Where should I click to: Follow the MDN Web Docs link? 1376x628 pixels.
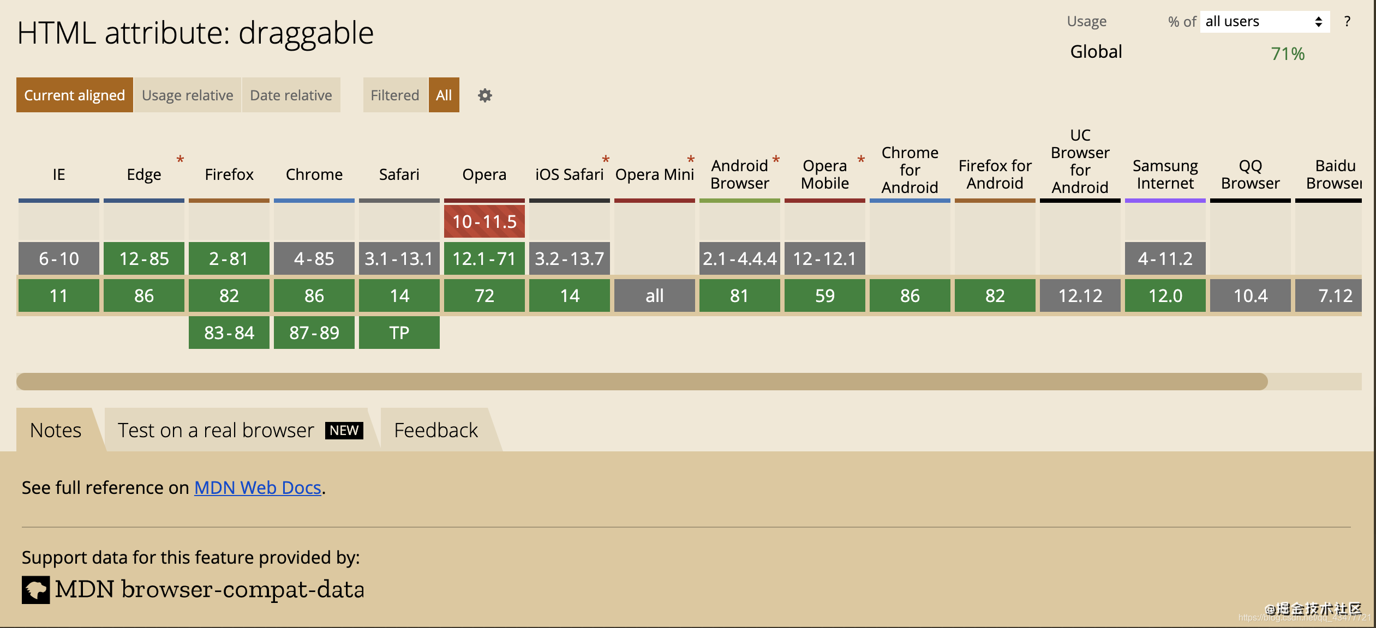tap(258, 487)
